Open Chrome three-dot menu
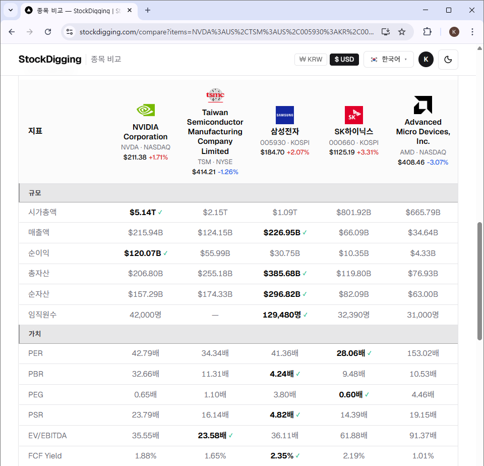The image size is (484, 466). 472,32
